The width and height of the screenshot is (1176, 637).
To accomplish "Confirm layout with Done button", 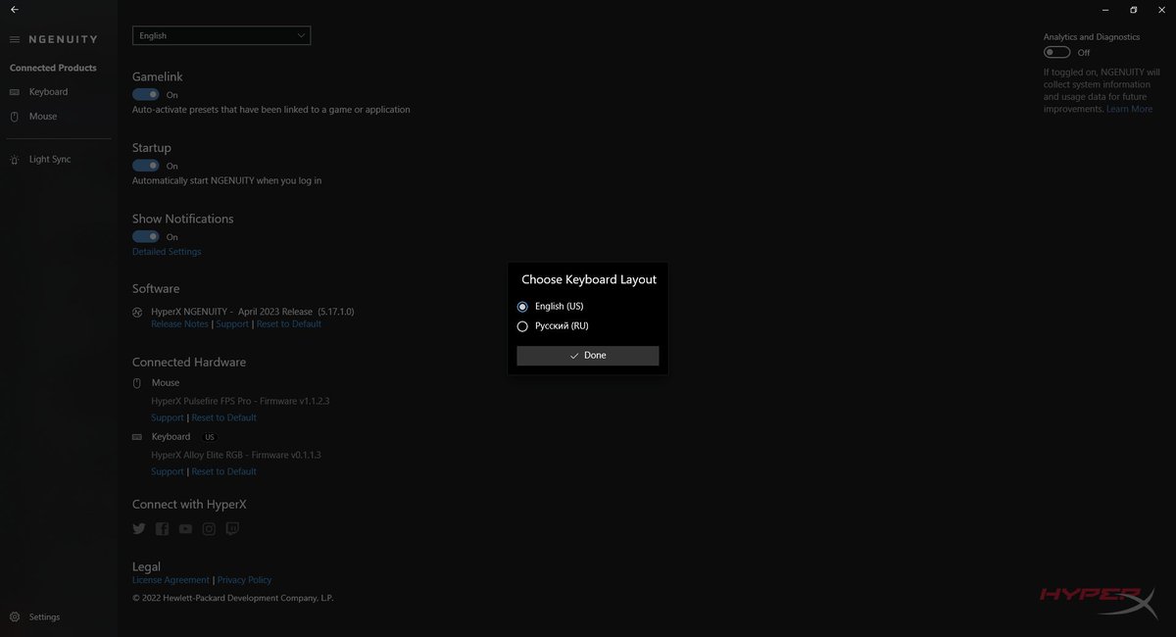I will 588,356.
